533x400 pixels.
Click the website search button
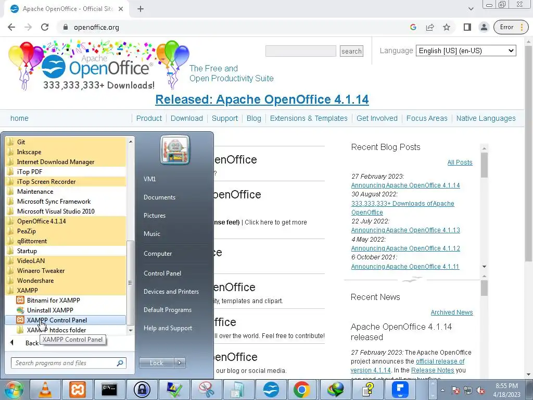coord(351,52)
